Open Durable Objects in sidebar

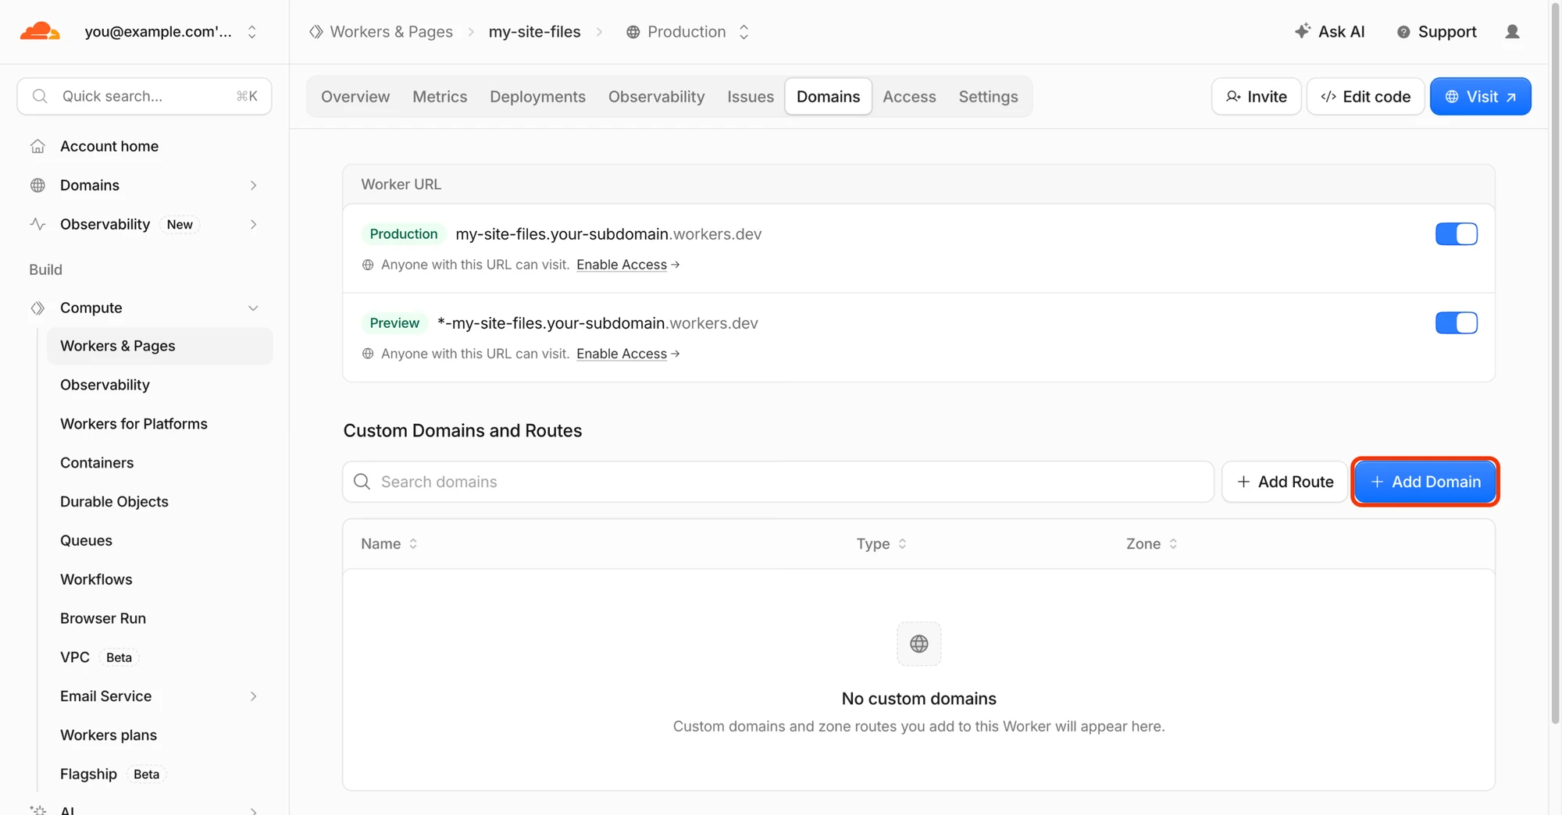point(114,501)
